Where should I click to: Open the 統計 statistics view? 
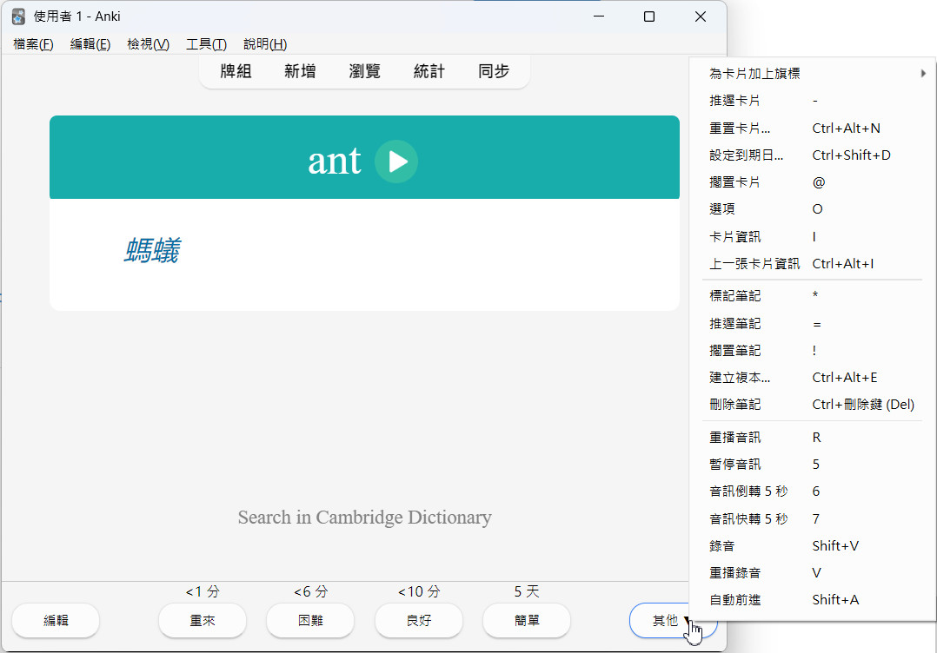point(429,71)
